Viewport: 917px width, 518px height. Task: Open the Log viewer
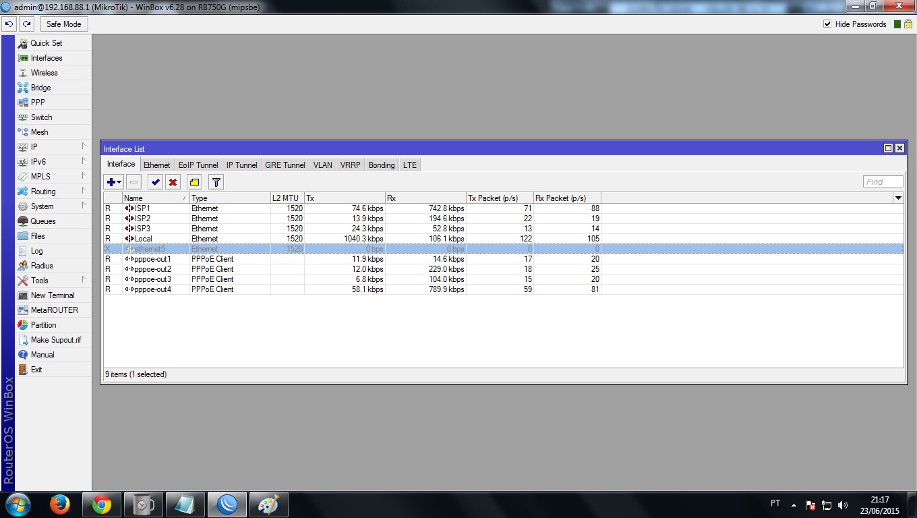point(53,251)
